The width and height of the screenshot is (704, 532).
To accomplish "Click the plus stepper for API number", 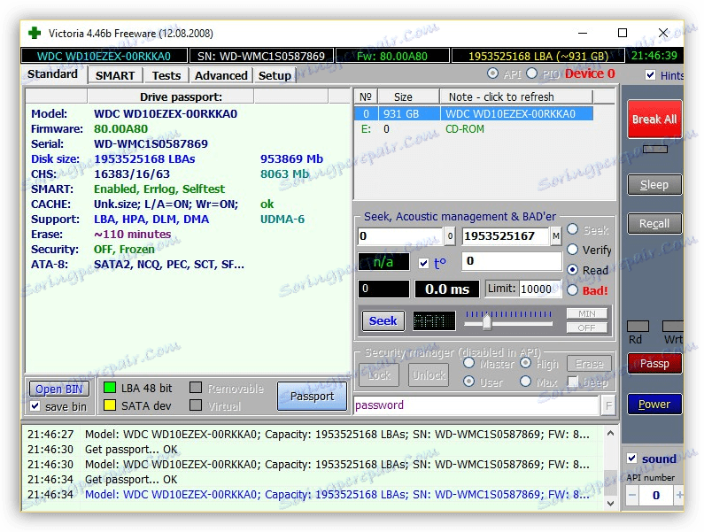I will coord(679,496).
